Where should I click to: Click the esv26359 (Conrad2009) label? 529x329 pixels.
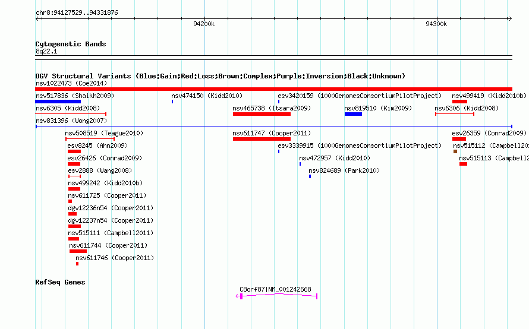(x=489, y=133)
